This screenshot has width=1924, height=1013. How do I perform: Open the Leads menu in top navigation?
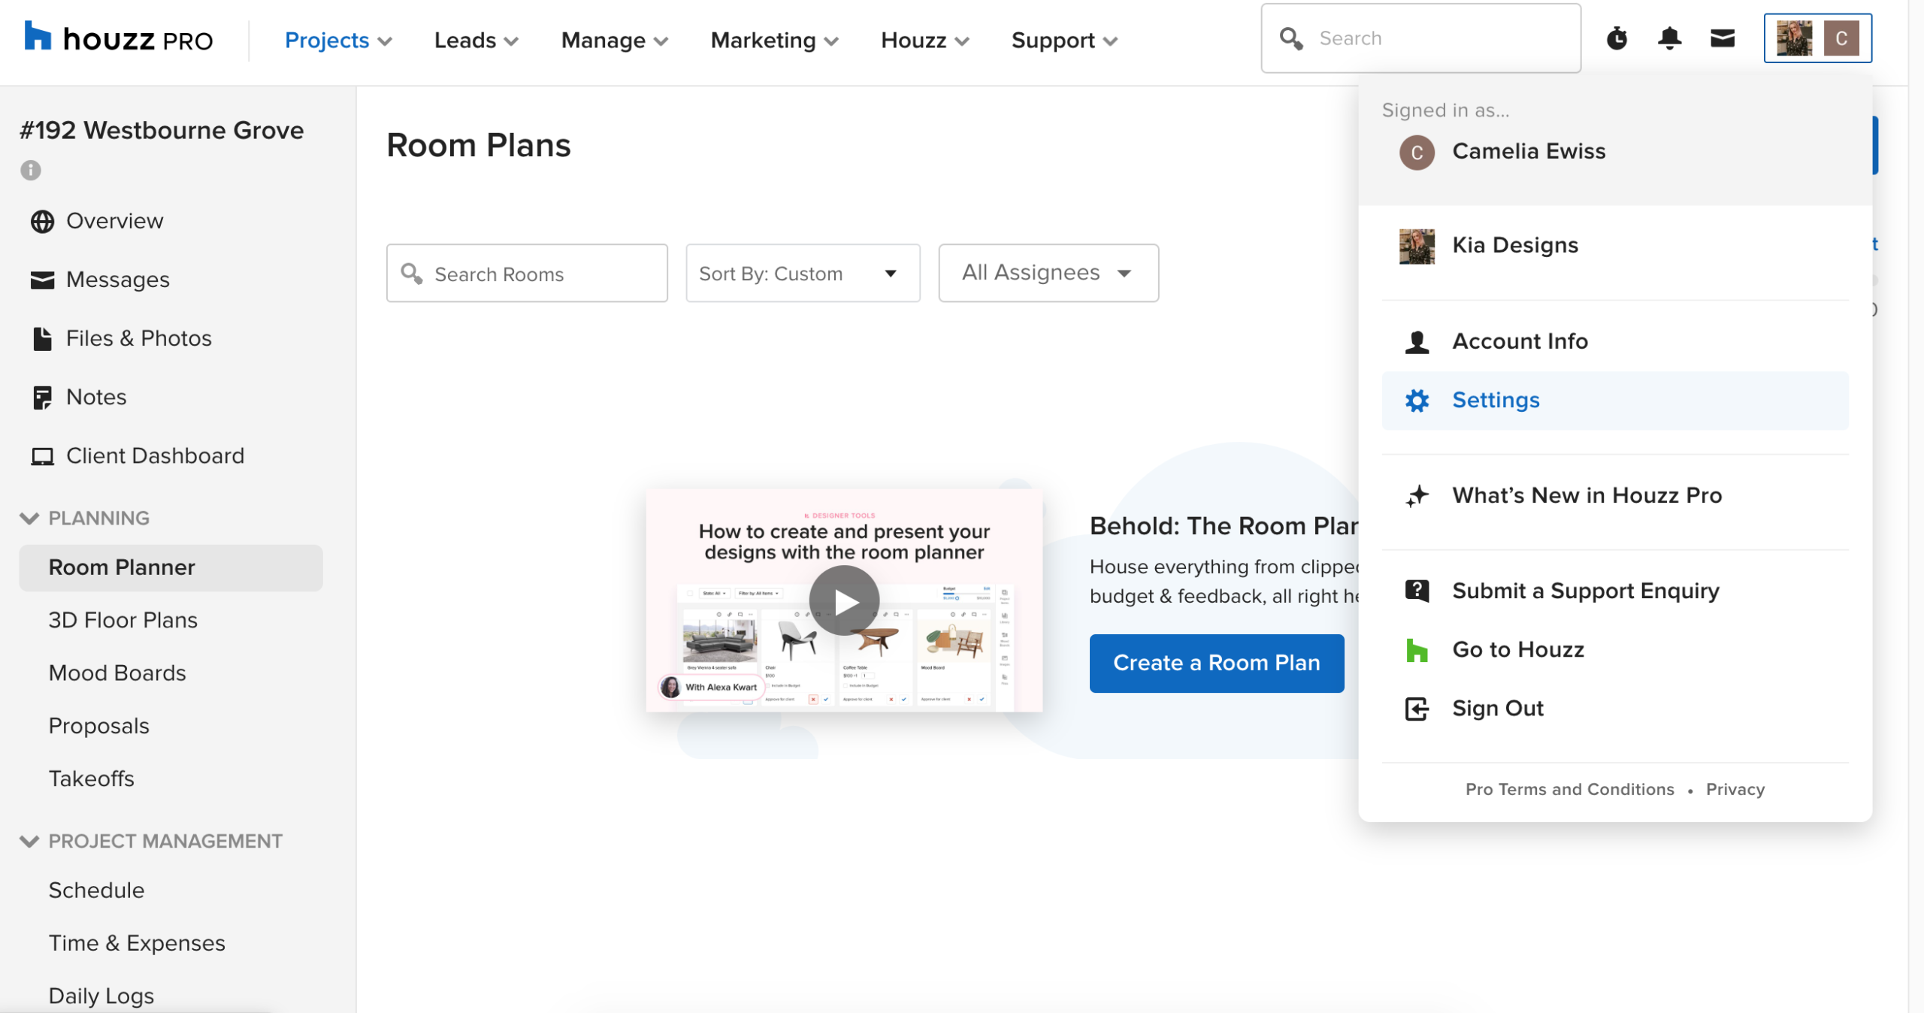[476, 41]
